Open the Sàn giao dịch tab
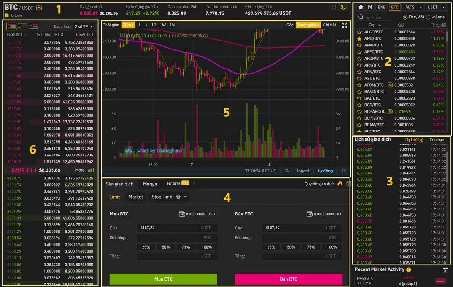This screenshot has width=453, height=287. (120, 184)
